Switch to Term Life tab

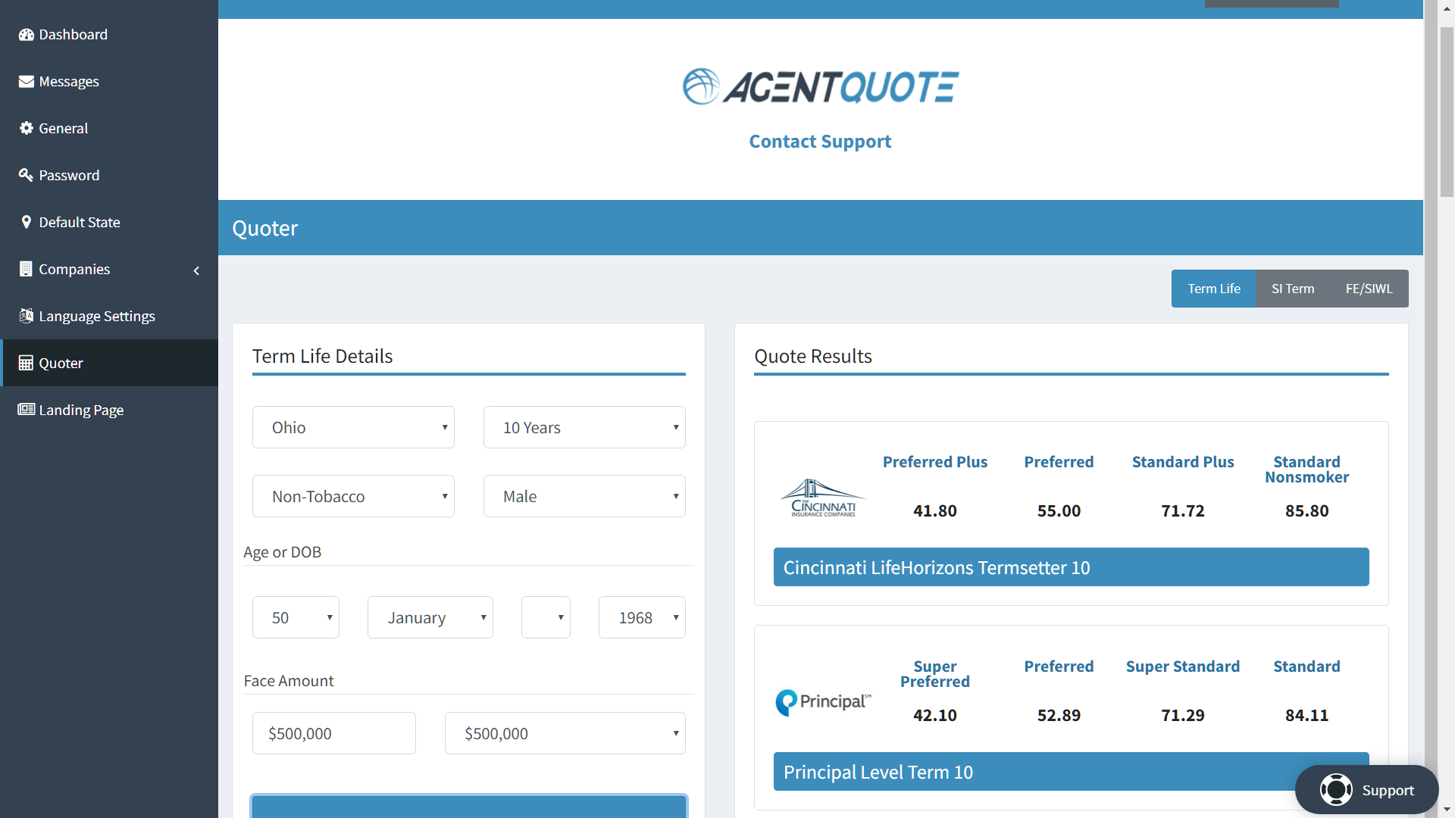[1214, 289]
